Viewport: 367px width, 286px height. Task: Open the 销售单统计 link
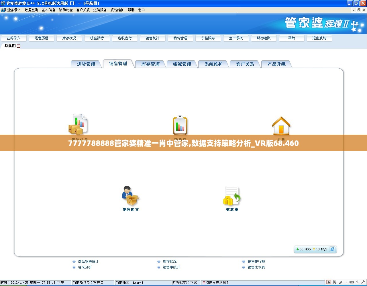(x=171, y=267)
